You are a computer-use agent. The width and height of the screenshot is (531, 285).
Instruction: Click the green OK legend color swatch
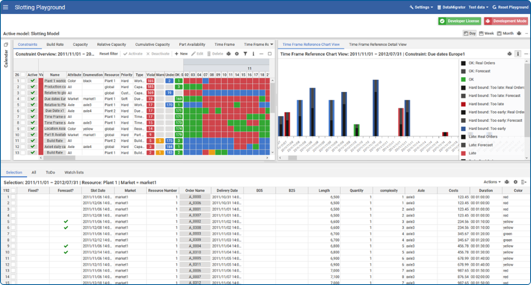coord(463,79)
